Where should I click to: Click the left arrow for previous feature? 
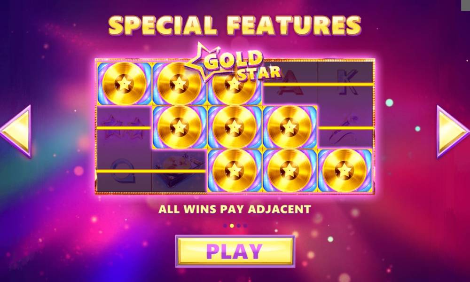[x=16, y=131]
